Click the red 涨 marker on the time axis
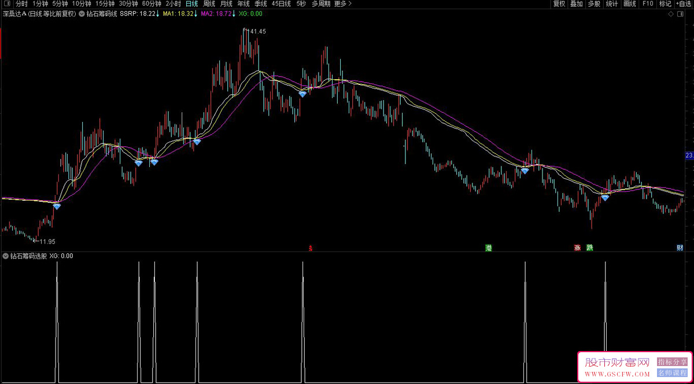 coord(577,248)
